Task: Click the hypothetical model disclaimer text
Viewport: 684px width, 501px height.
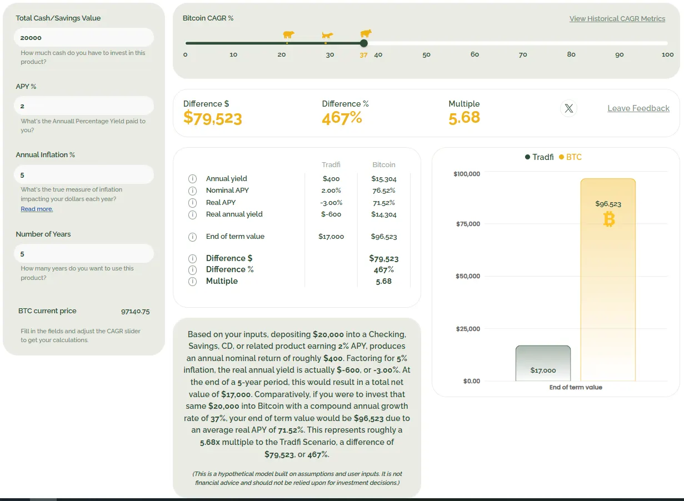Action: [x=297, y=478]
